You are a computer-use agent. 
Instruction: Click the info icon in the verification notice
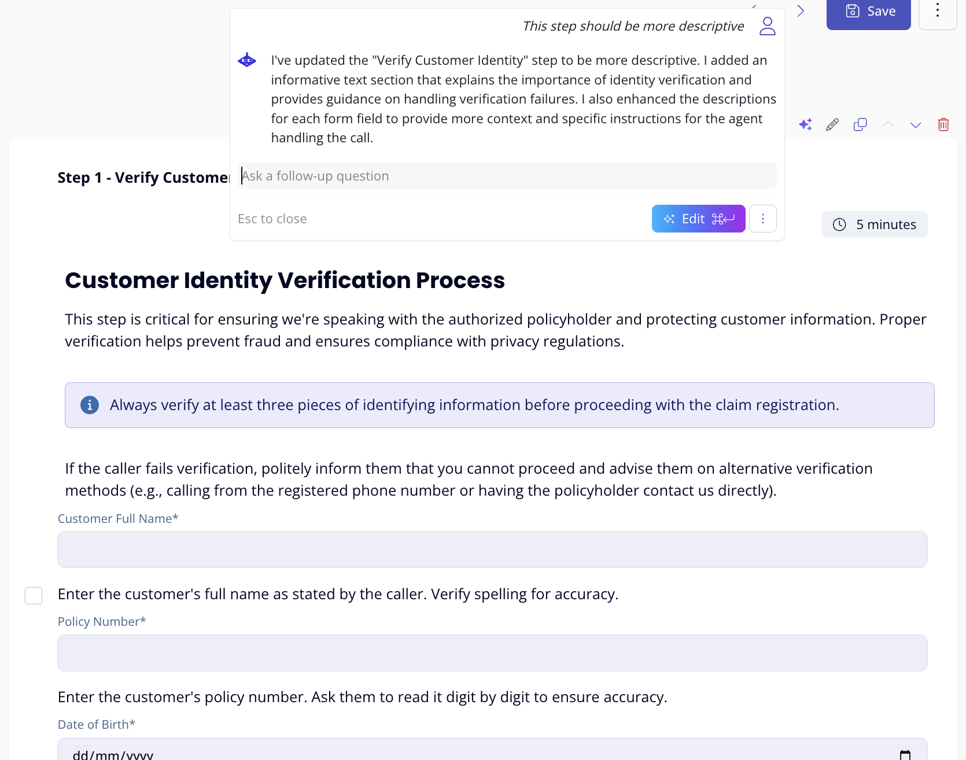90,405
